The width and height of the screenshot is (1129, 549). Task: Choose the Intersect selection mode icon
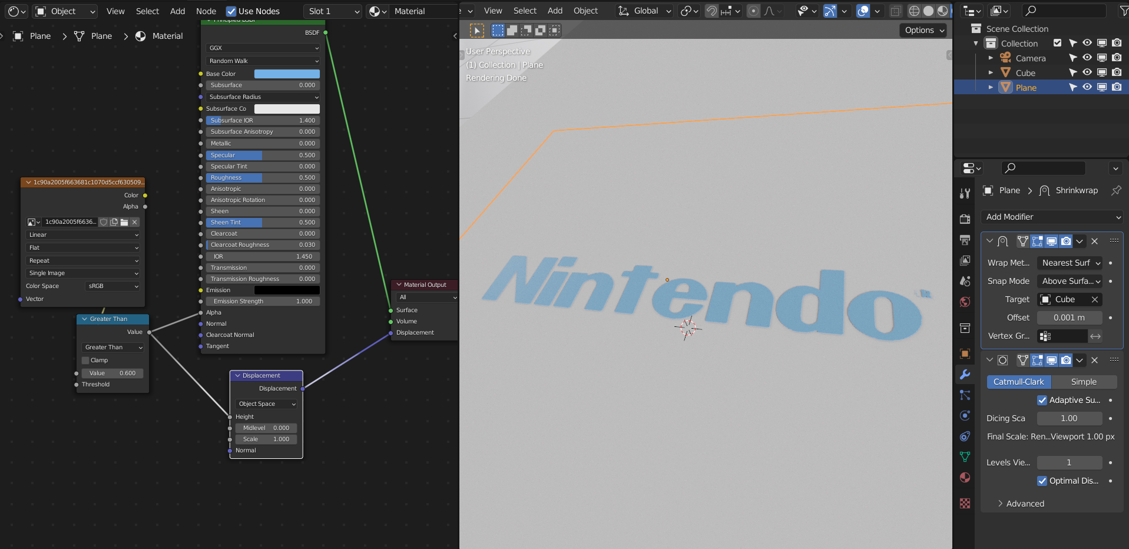(x=554, y=31)
